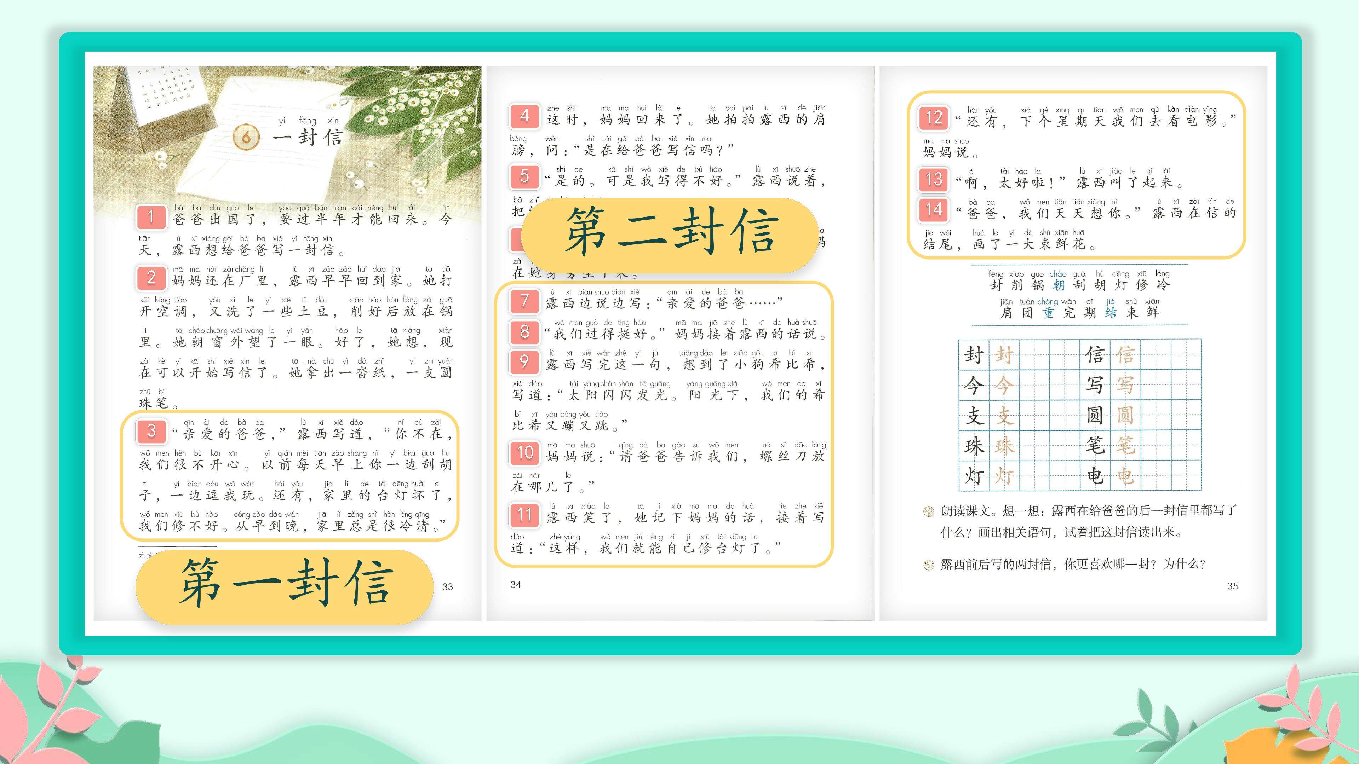1359x764 pixels.
Task: Click paragraph number 5 marker
Action: [524, 176]
